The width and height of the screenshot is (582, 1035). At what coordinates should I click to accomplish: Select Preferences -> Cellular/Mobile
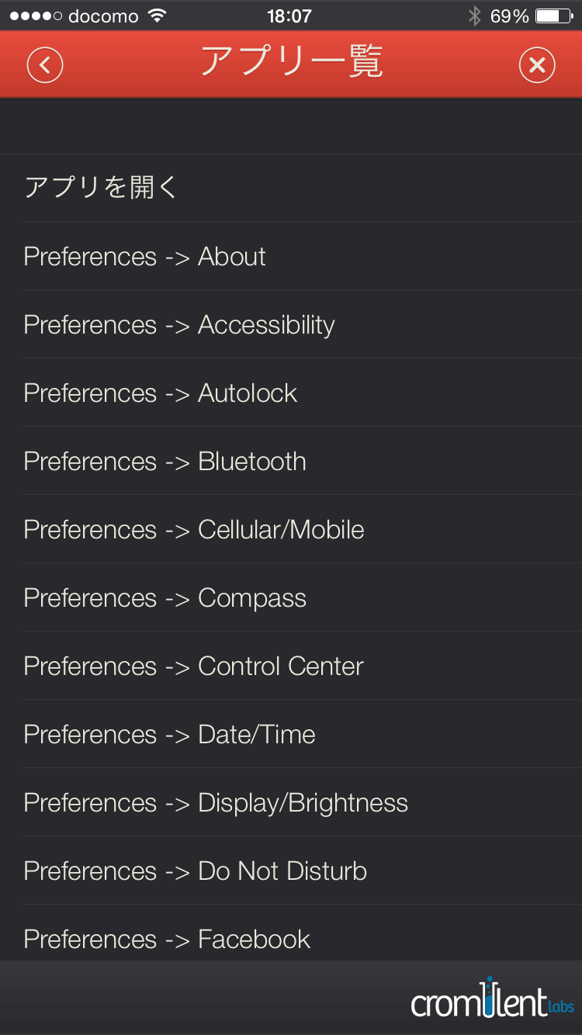point(194,529)
